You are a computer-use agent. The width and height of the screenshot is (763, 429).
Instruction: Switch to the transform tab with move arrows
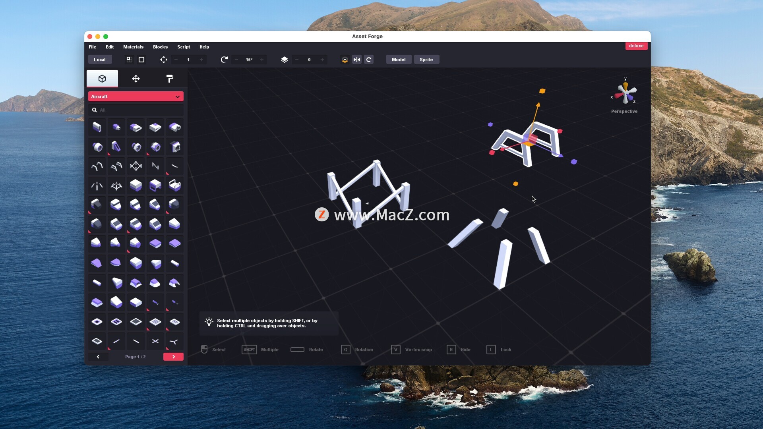coord(136,79)
